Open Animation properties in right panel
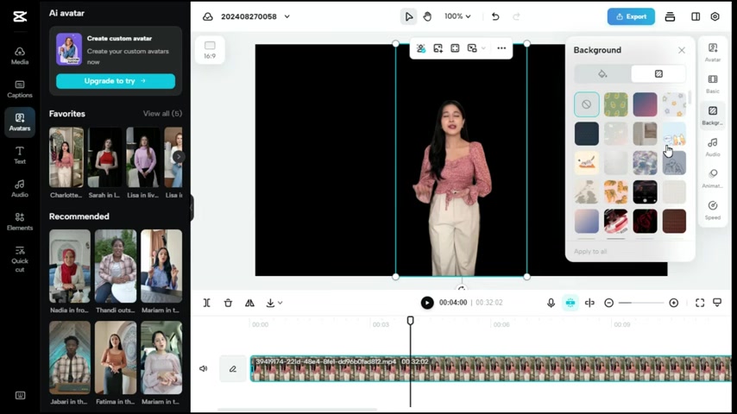The image size is (737, 414). [x=713, y=179]
